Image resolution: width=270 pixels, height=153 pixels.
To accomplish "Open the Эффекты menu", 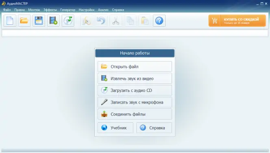I will 50,10.
